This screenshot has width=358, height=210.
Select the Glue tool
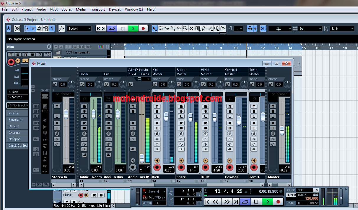(x=173, y=29)
